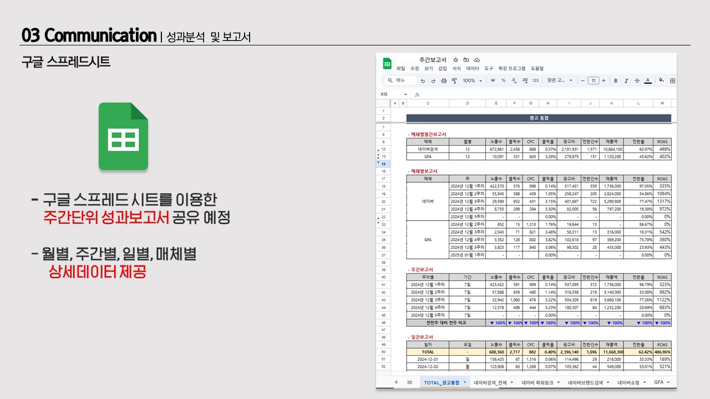This screenshot has width=710, height=399.
Task: Switch to GFA sheet tab
Action: [658, 382]
